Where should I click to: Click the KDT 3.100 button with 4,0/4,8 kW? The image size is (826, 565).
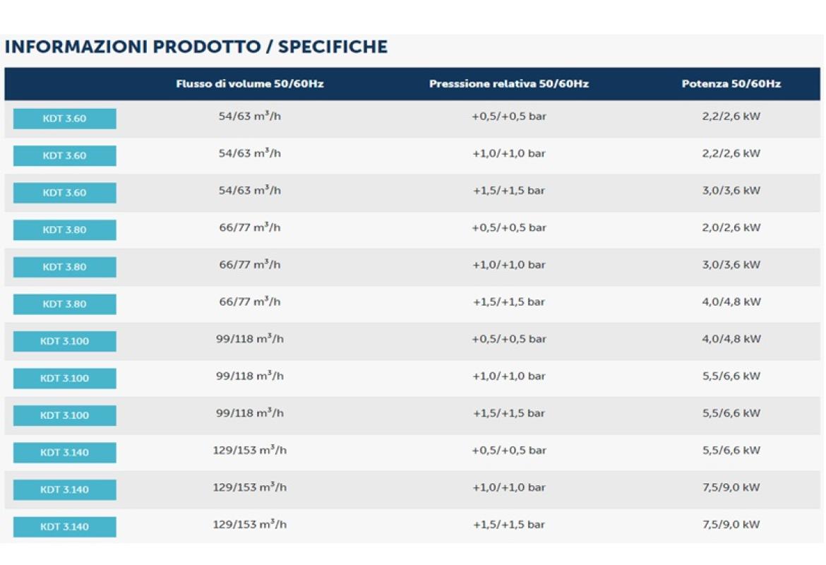click(x=64, y=341)
